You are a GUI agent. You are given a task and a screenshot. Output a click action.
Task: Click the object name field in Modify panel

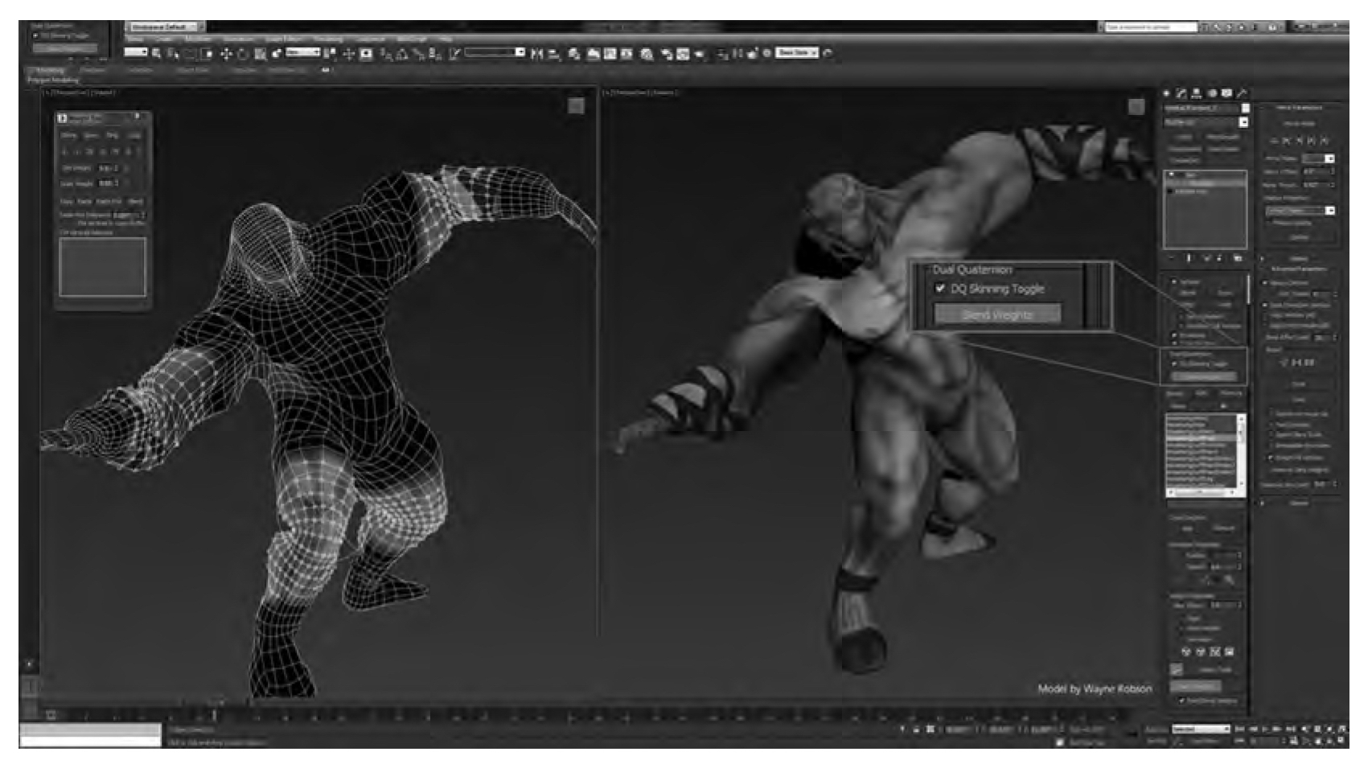pos(1202,108)
